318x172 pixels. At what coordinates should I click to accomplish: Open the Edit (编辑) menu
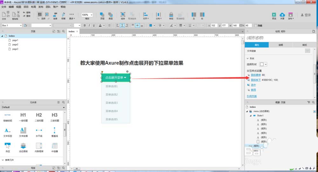(x=11, y=7)
